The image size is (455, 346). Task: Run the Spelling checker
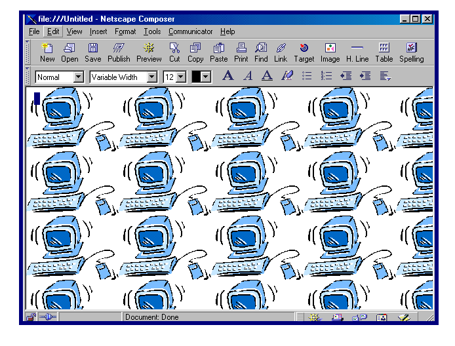pyautogui.click(x=412, y=52)
